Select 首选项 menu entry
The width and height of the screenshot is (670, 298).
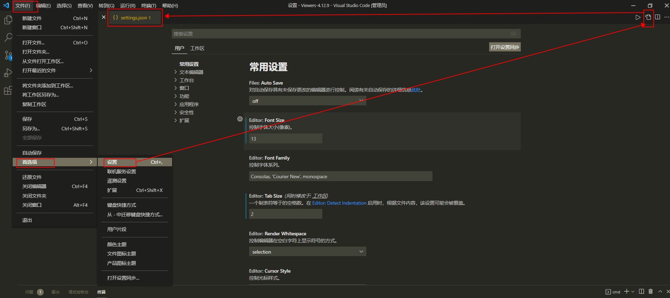[55, 162]
